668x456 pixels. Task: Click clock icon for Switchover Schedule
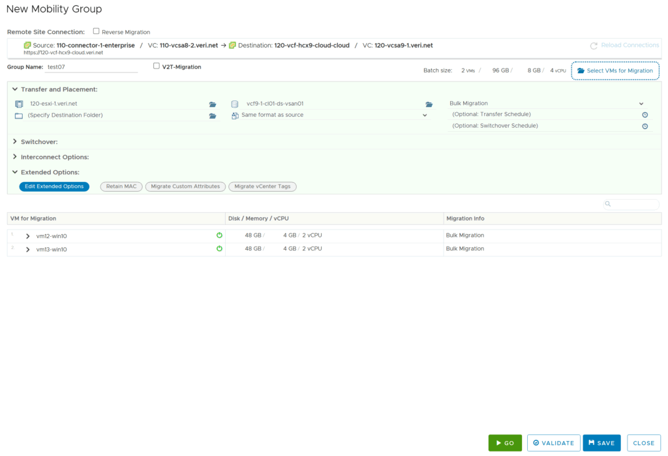tap(645, 127)
